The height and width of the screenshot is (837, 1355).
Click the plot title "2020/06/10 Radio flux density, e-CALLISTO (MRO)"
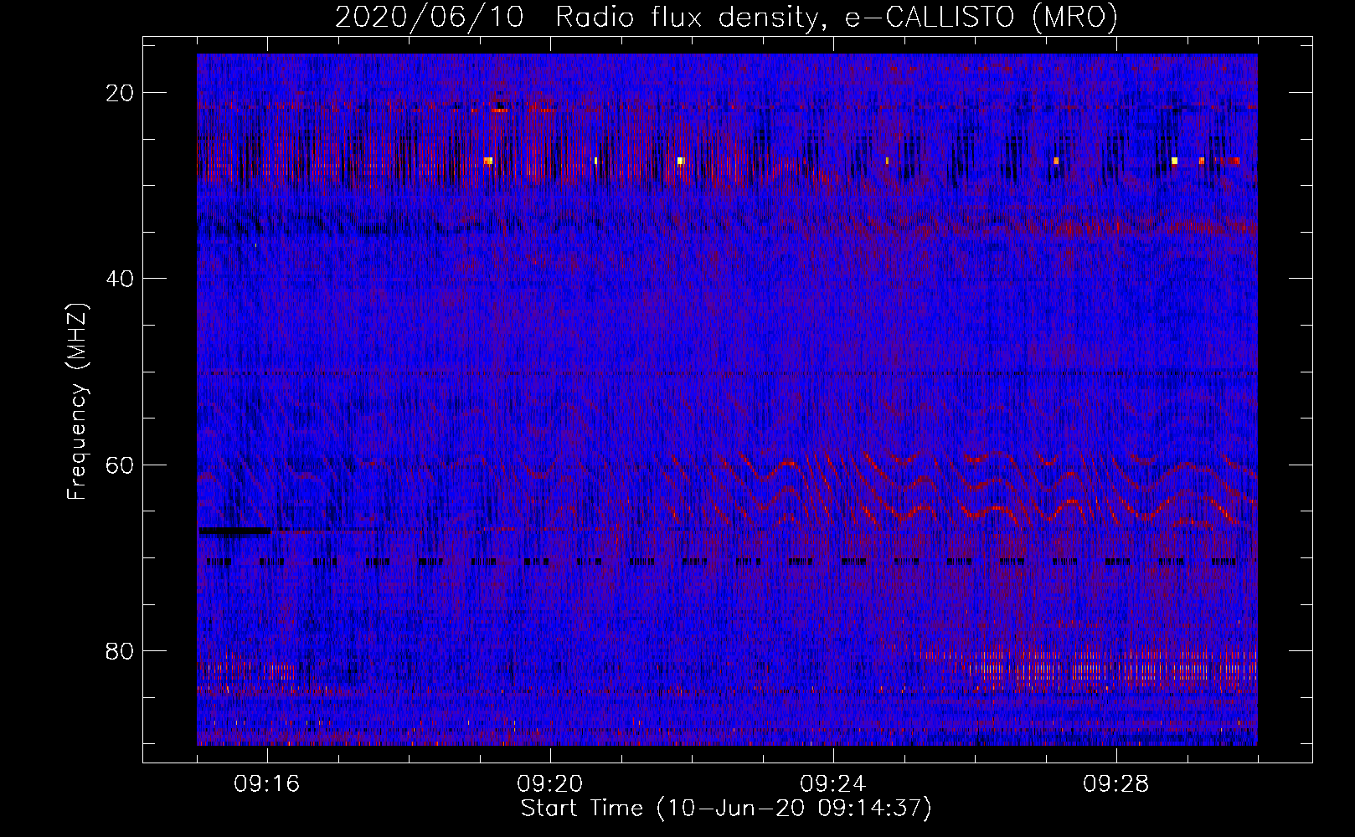coord(726,17)
